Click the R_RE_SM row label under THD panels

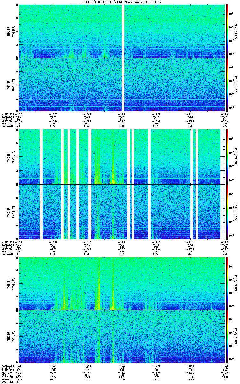point(7,253)
